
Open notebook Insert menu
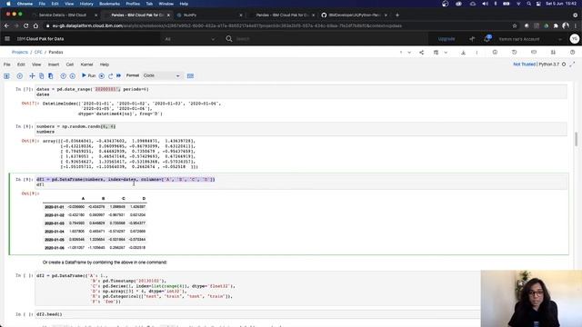54,64
